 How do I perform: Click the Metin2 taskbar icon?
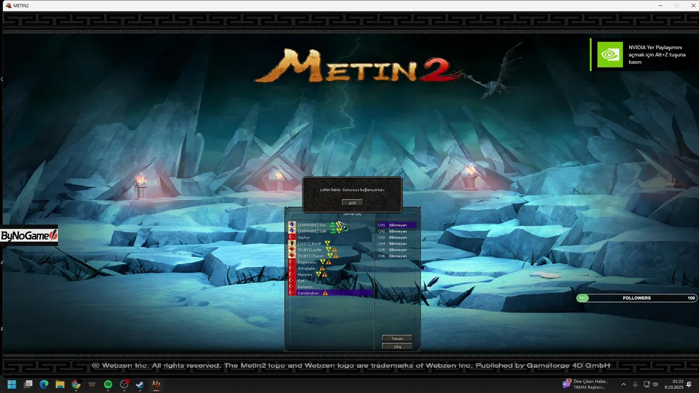click(156, 384)
